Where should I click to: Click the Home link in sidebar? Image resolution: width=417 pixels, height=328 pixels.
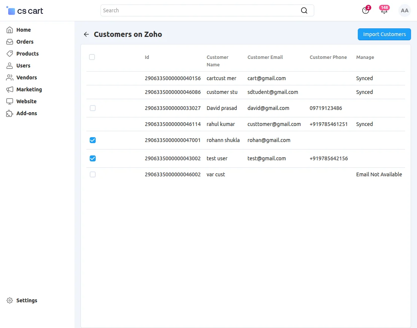pos(23,30)
